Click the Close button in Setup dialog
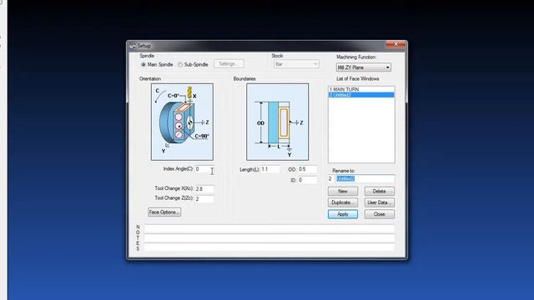Screen dimensions: 534x300 379,214
